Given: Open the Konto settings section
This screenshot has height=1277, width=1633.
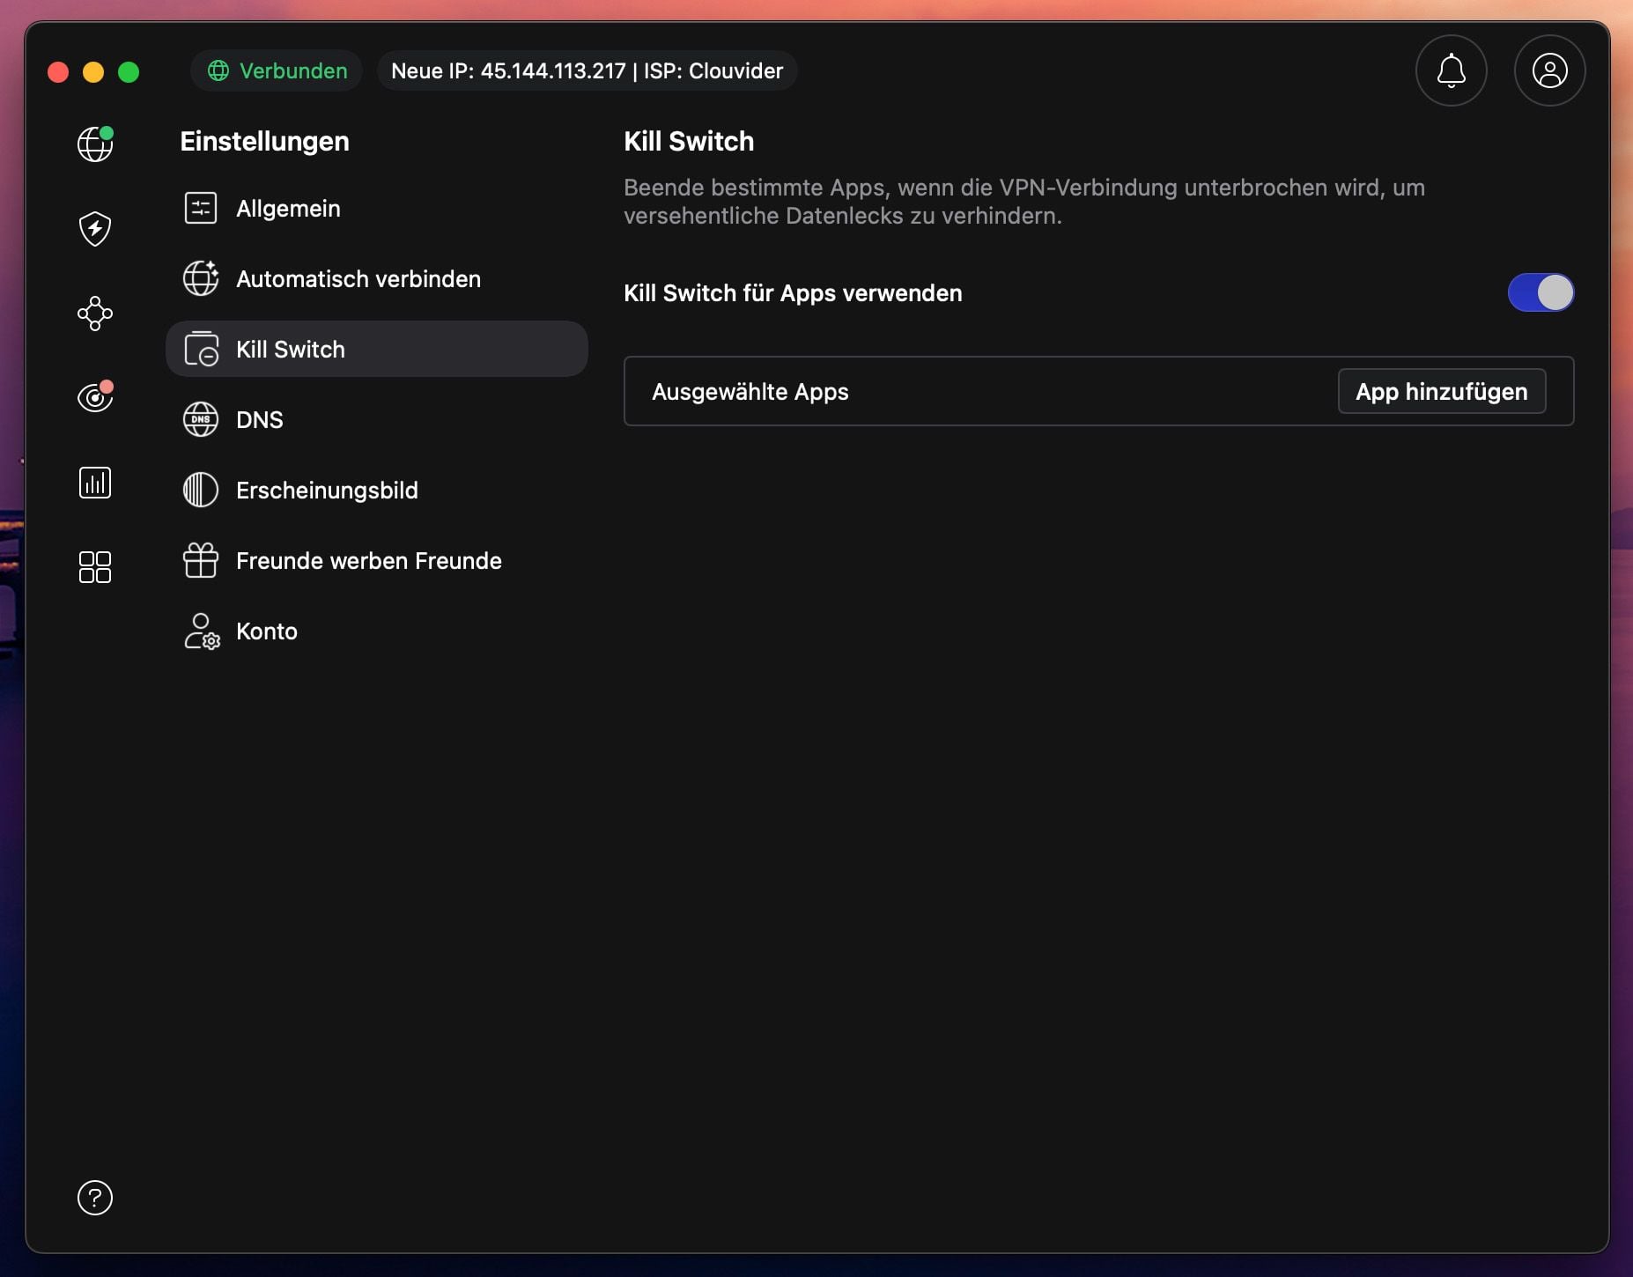Looking at the screenshot, I should (x=266, y=631).
